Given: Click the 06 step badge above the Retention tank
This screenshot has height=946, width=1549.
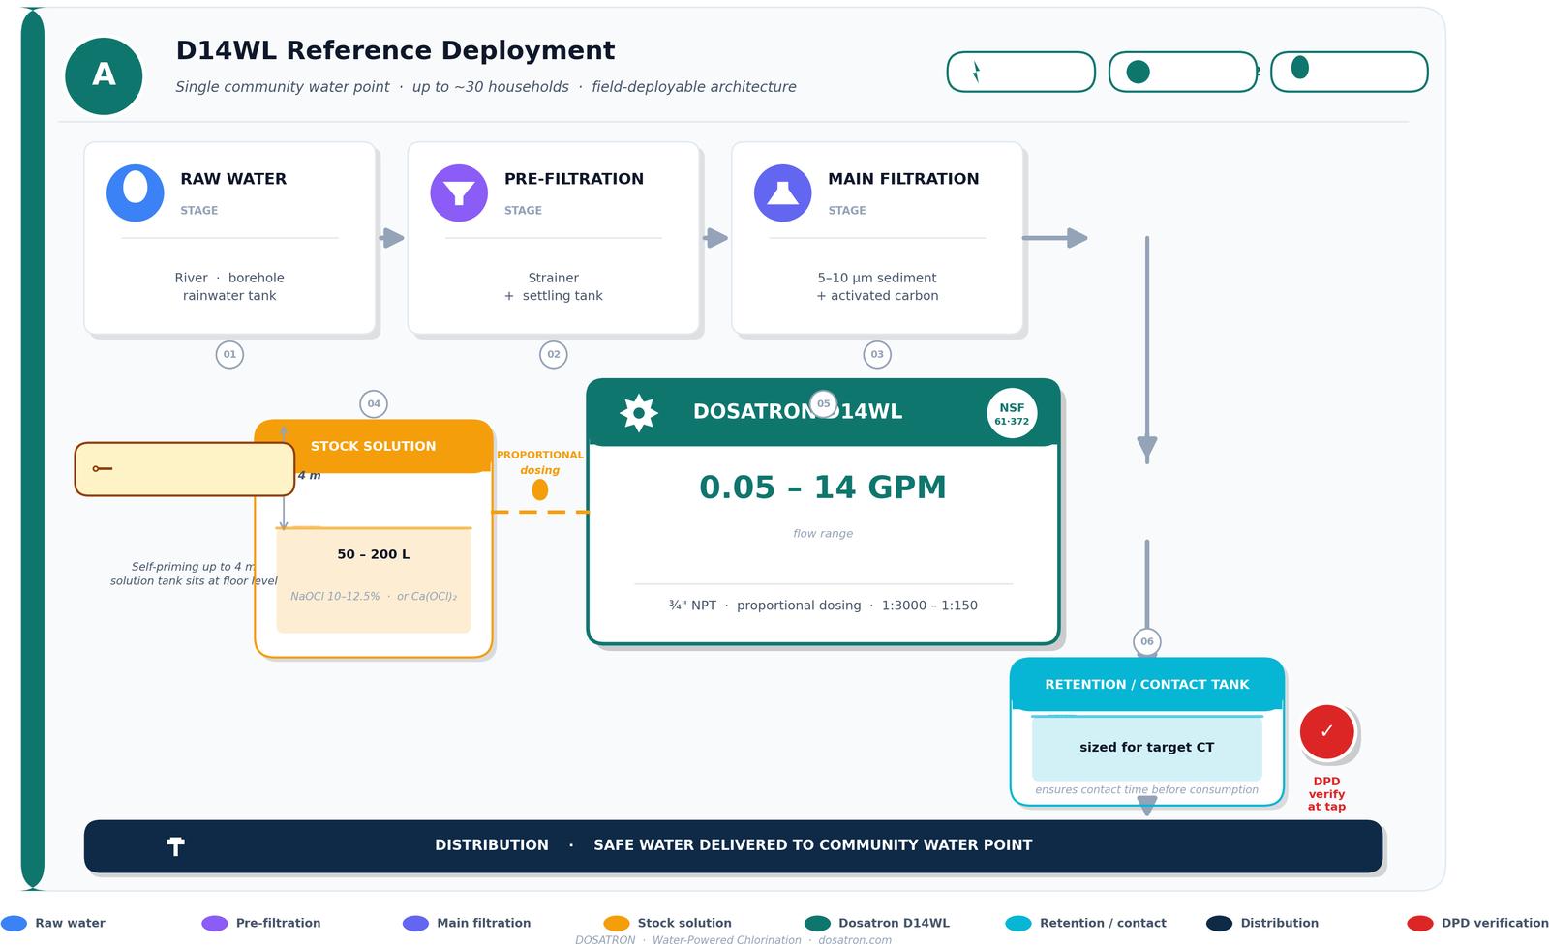Looking at the screenshot, I should 1147,642.
